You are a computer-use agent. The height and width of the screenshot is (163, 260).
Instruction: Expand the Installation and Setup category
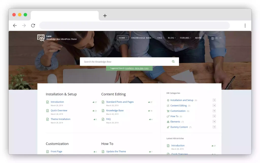(x=214, y=100)
